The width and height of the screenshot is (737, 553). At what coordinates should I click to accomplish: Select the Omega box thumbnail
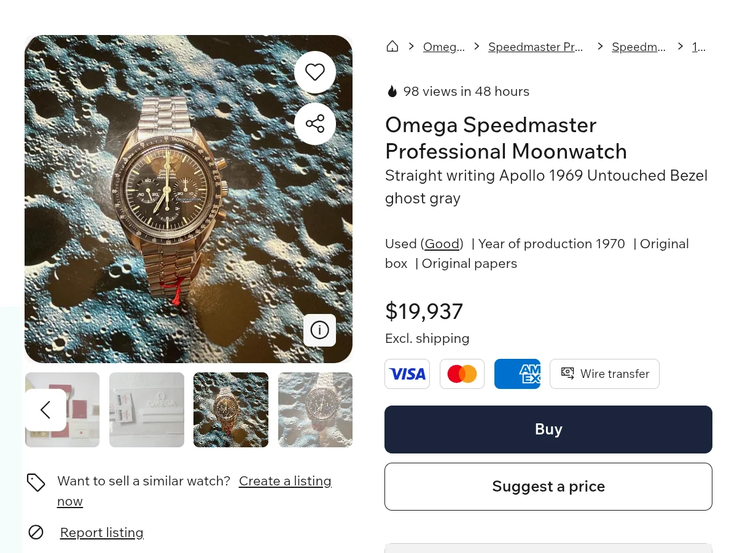coord(147,410)
